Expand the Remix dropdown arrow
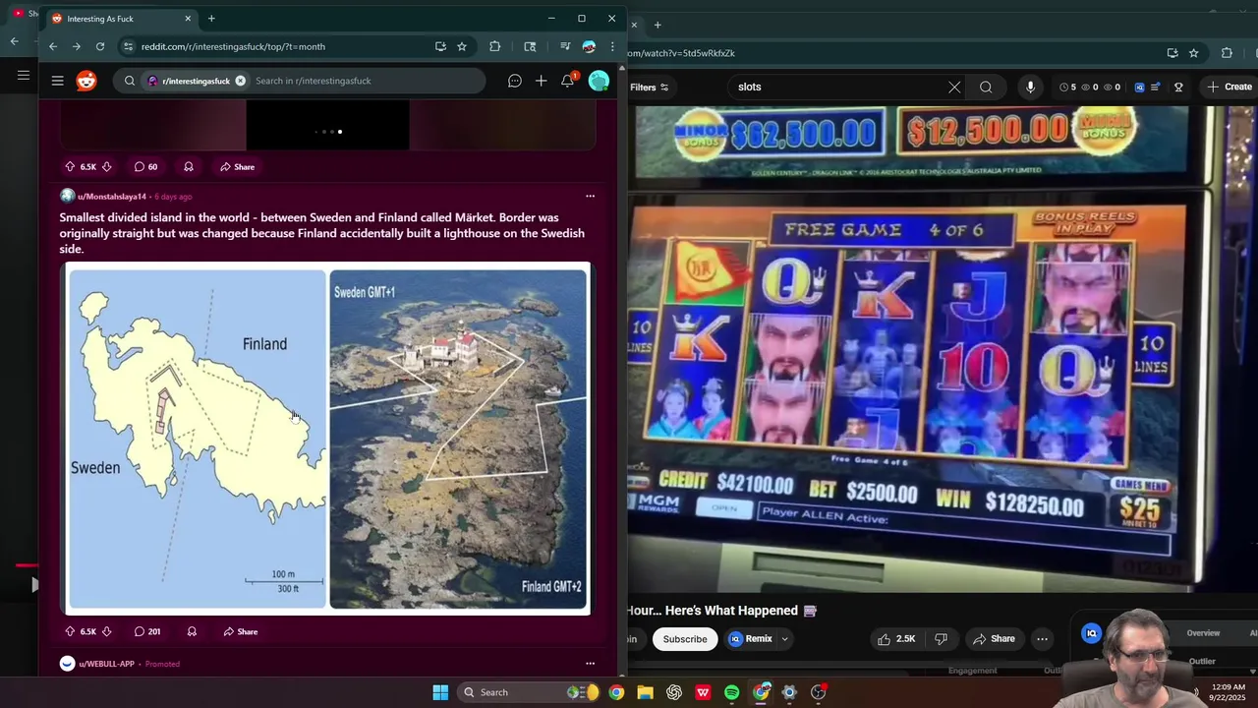1258x708 pixels. 784,638
